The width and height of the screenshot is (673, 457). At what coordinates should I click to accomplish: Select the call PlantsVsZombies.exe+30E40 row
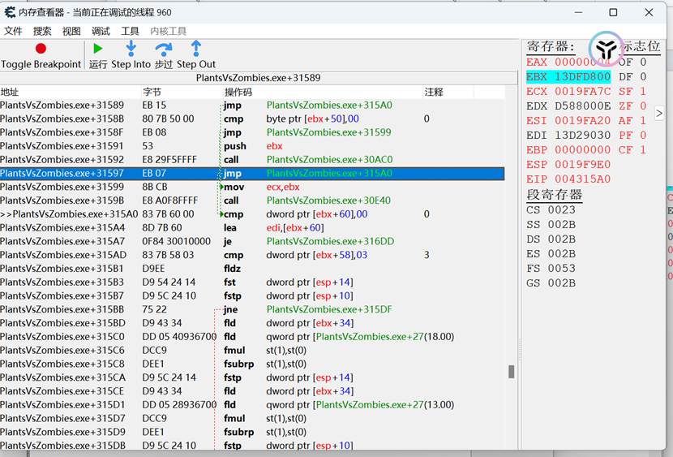coord(252,200)
